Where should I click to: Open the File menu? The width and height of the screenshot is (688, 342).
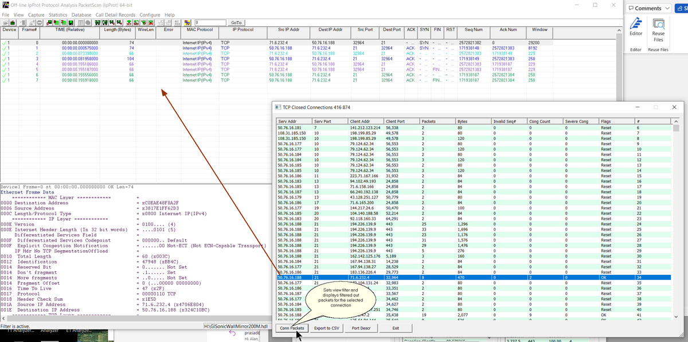point(6,14)
